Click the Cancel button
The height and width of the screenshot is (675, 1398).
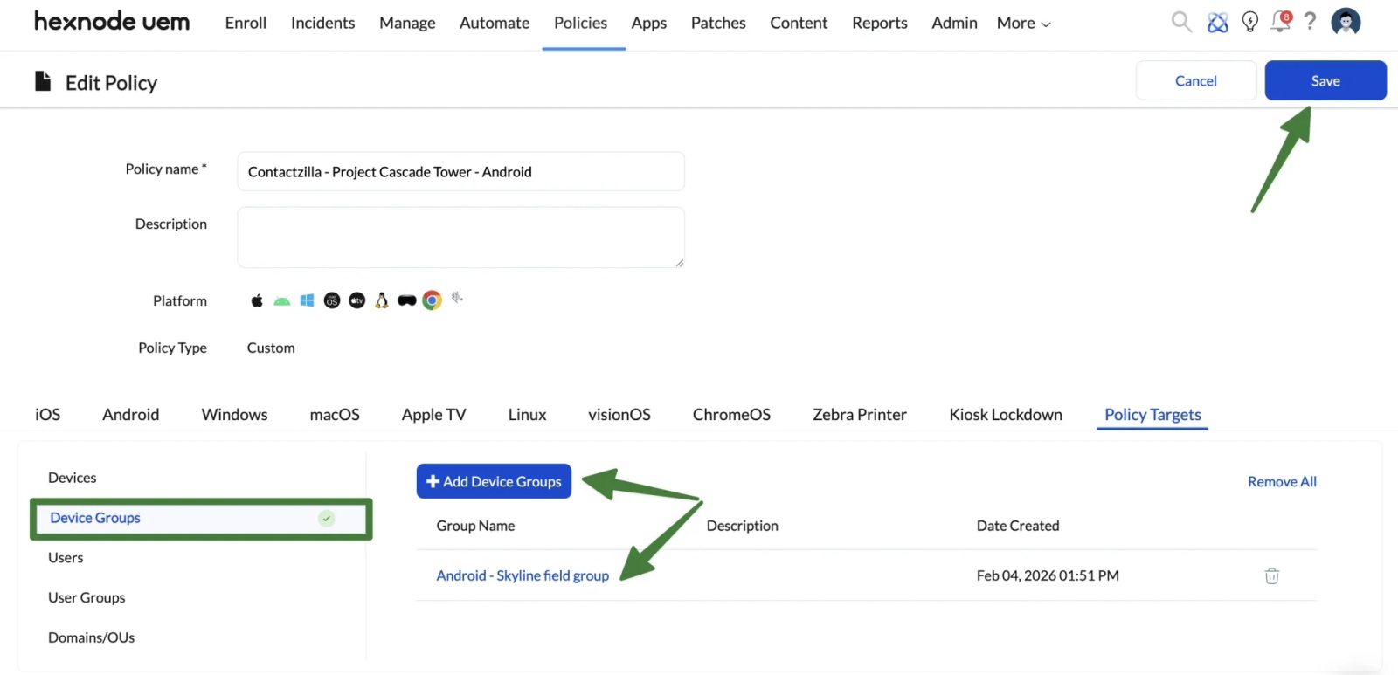pyautogui.click(x=1196, y=80)
